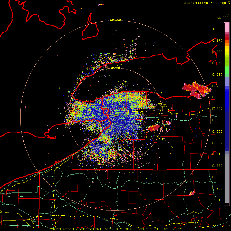Click the [CC] legend unit label

pos(219,18)
